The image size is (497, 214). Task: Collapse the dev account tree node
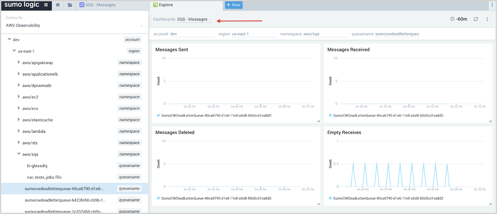pyautogui.click(x=9, y=39)
